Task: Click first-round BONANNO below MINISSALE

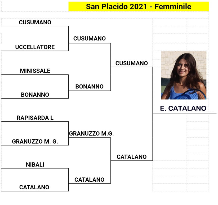Action: coord(35,95)
